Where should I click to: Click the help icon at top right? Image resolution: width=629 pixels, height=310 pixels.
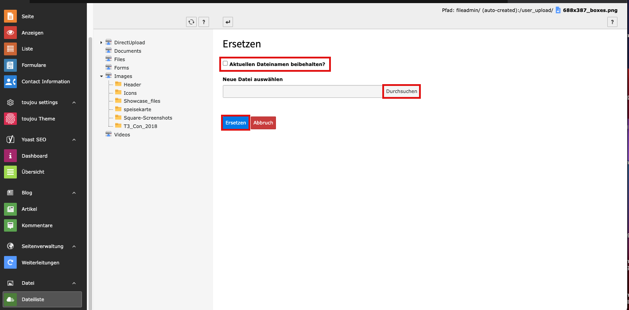coord(612,22)
